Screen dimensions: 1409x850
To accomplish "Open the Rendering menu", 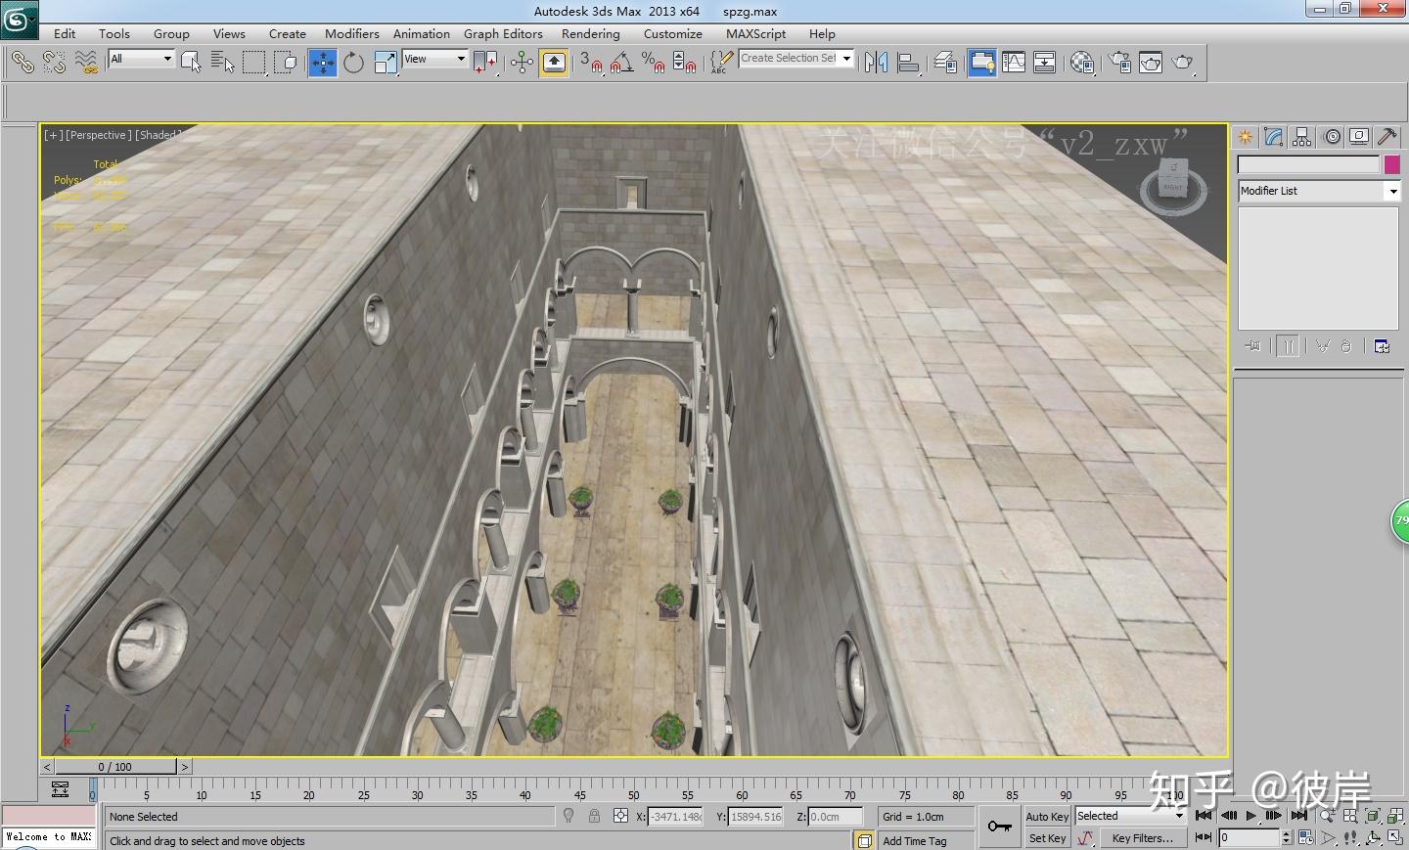I will click(590, 33).
